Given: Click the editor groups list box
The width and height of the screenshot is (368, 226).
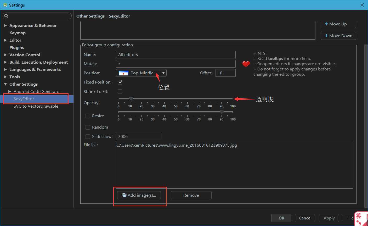Looking at the screenshot, I should [198, 30].
